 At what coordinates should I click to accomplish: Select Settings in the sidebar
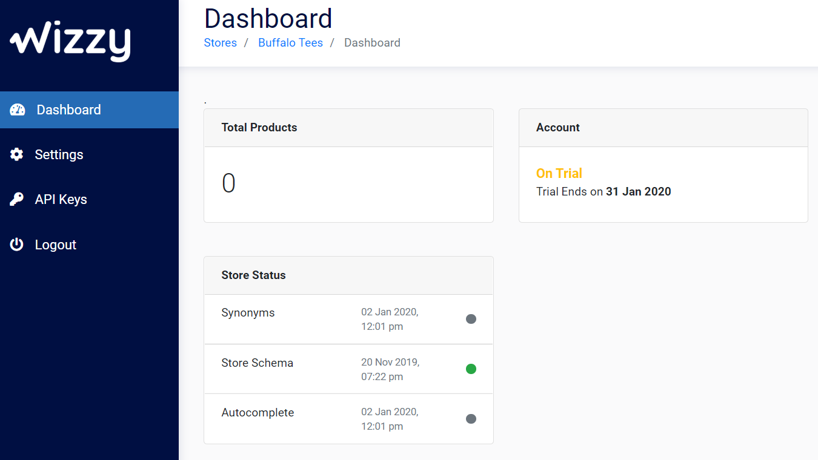click(x=59, y=154)
